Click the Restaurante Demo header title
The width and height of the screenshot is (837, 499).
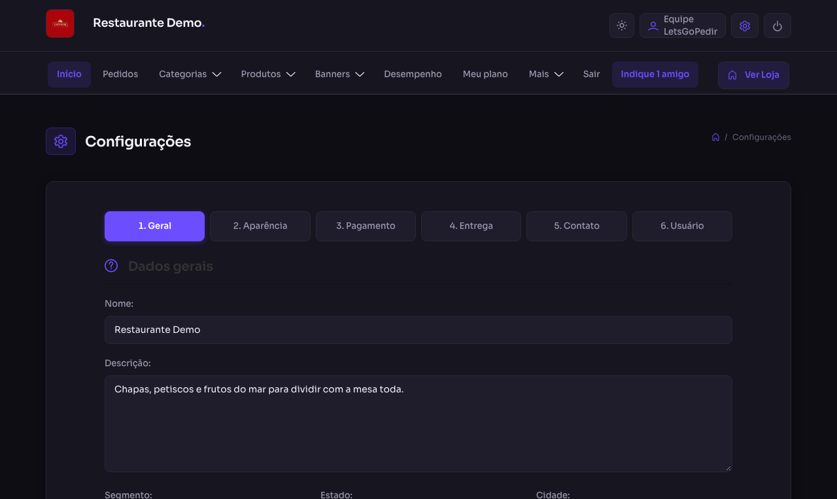[x=149, y=23]
